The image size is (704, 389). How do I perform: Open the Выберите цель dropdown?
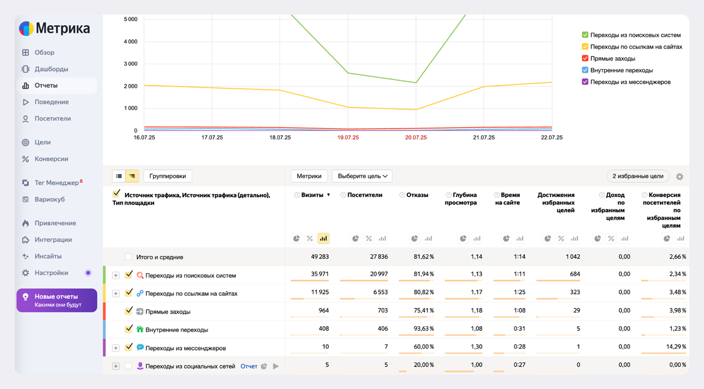[x=362, y=176]
